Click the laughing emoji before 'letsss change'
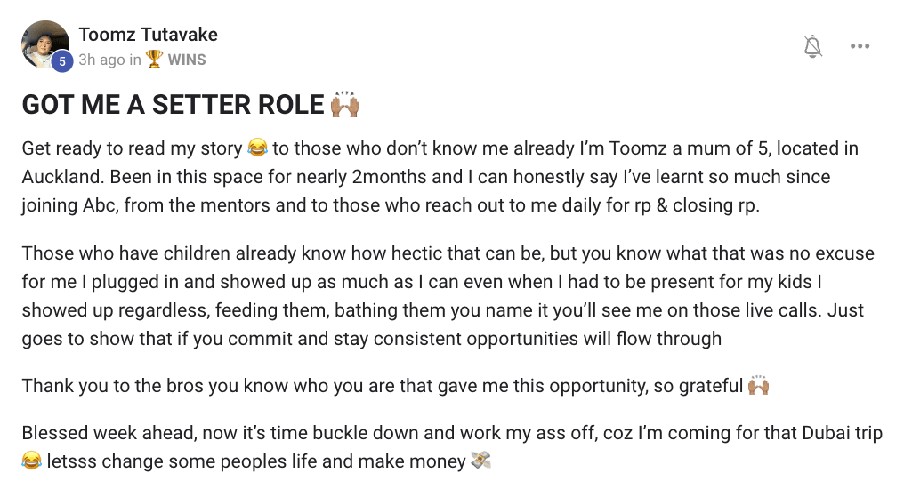 32,461
